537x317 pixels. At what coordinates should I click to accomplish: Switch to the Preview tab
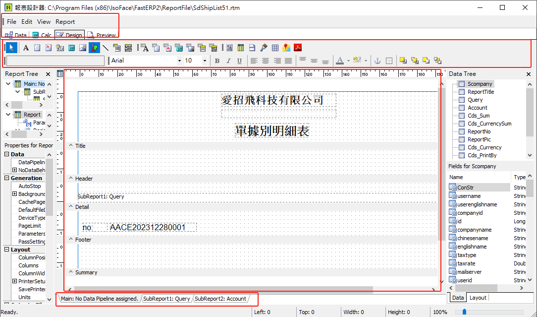pyautogui.click(x=102, y=35)
